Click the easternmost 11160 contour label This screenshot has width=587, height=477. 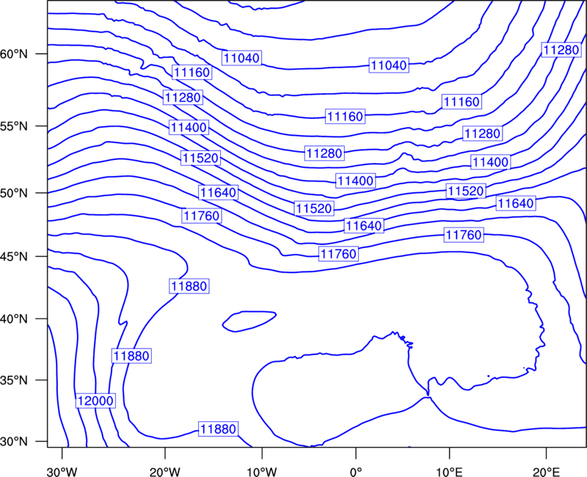point(462,101)
